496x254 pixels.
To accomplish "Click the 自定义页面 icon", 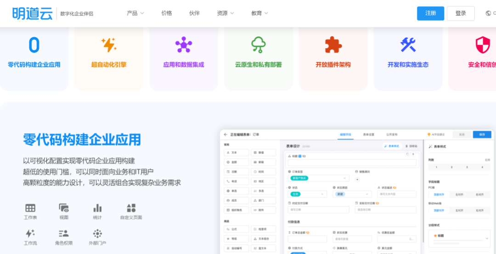I will (x=131, y=208).
